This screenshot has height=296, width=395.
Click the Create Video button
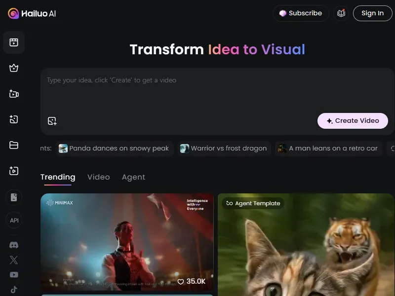(x=353, y=121)
